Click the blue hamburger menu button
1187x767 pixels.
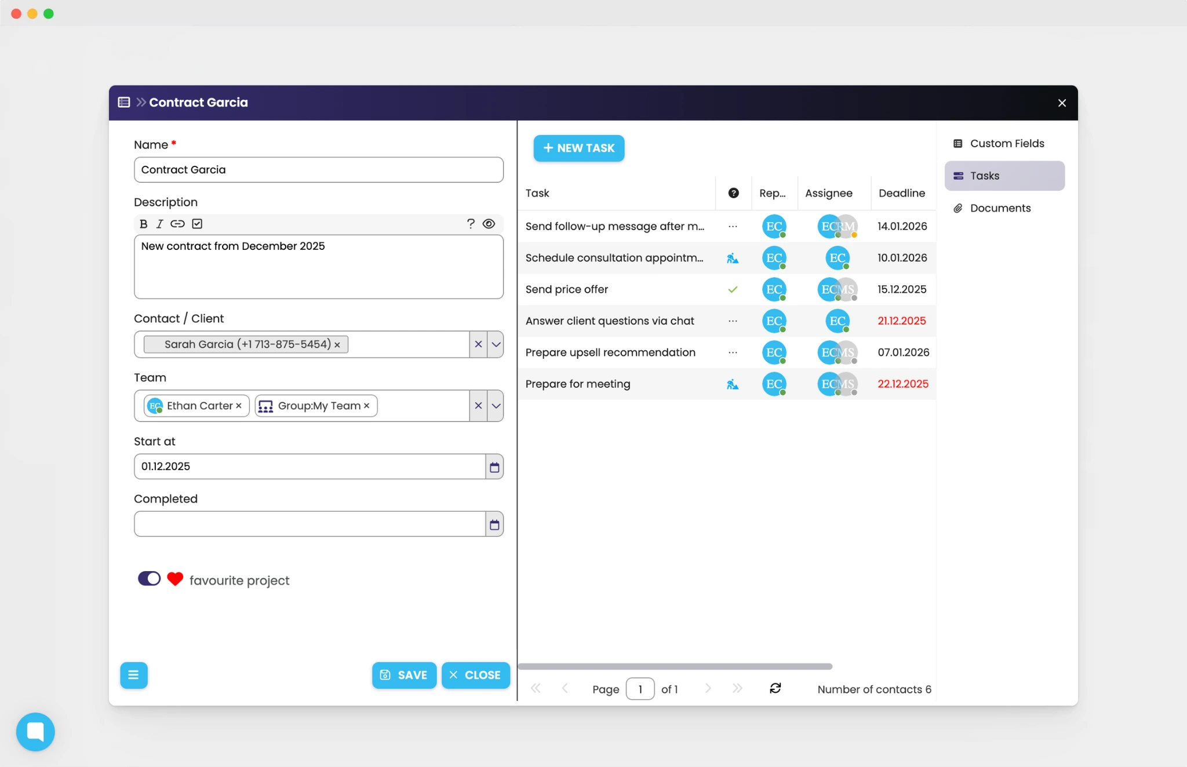(x=133, y=675)
